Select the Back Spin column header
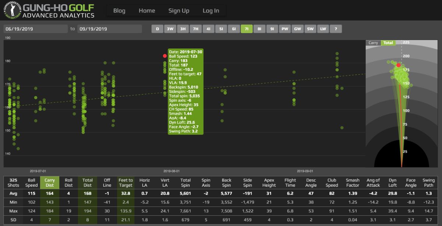This screenshot has width=442, height=226. [x=227, y=183]
